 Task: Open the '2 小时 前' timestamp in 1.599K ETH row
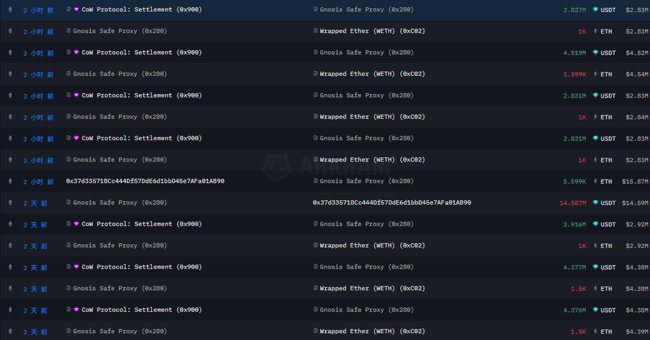tap(38, 75)
